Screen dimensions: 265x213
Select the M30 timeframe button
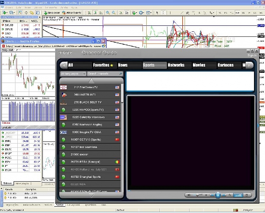click(x=237, y=13)
